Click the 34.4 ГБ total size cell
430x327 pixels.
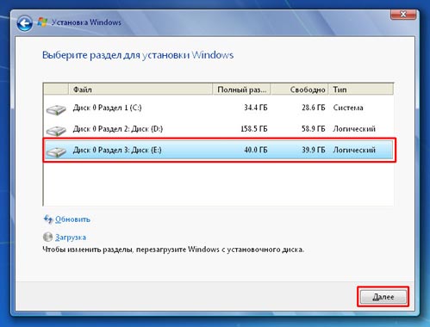[256, 108]
